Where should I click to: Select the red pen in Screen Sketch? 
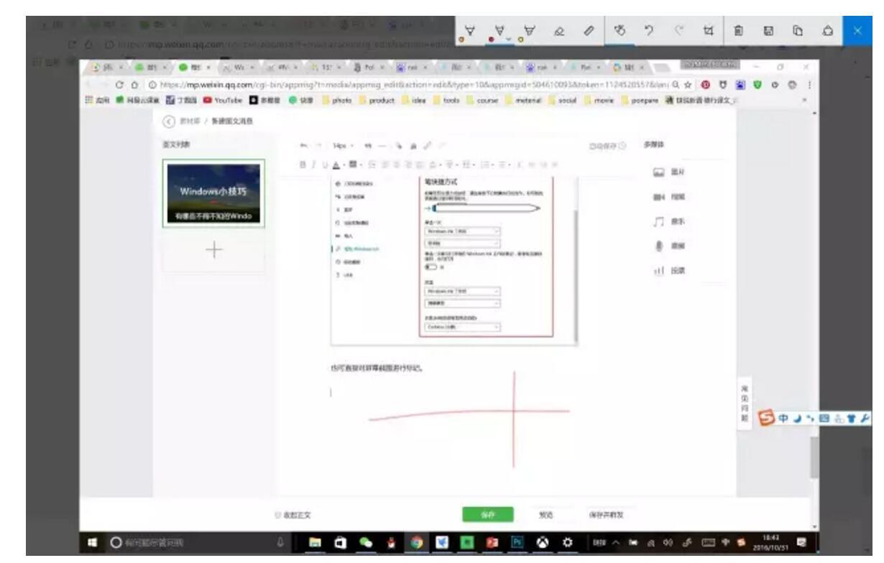[x=498, y=31]
